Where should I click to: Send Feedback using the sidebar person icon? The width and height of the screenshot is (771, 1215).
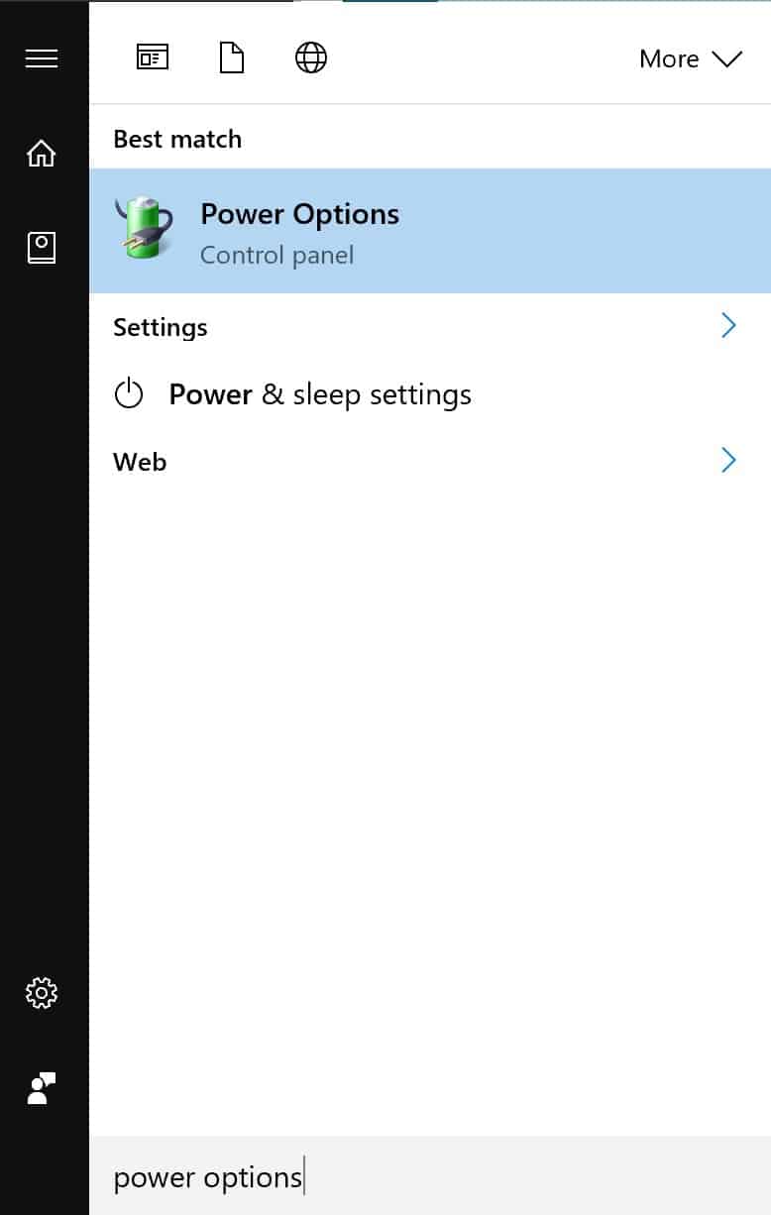click(x=41, y=1088)
